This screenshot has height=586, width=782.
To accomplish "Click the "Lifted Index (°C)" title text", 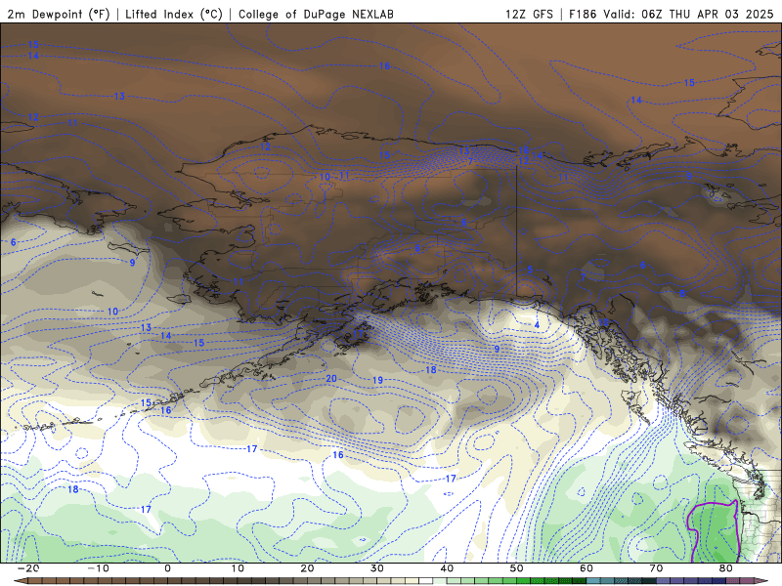I will click(x=174, y=14).
